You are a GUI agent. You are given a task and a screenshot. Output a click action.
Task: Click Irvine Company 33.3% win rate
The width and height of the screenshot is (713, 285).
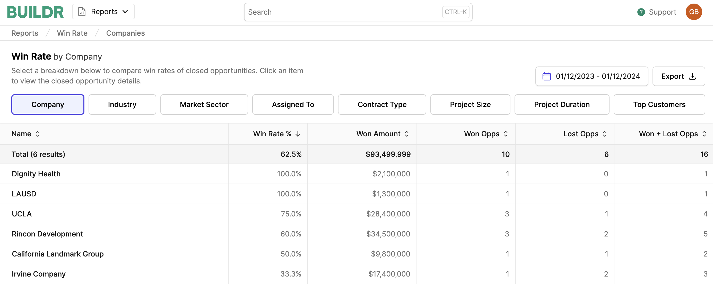pyautogui.click(x=291, y=274)
